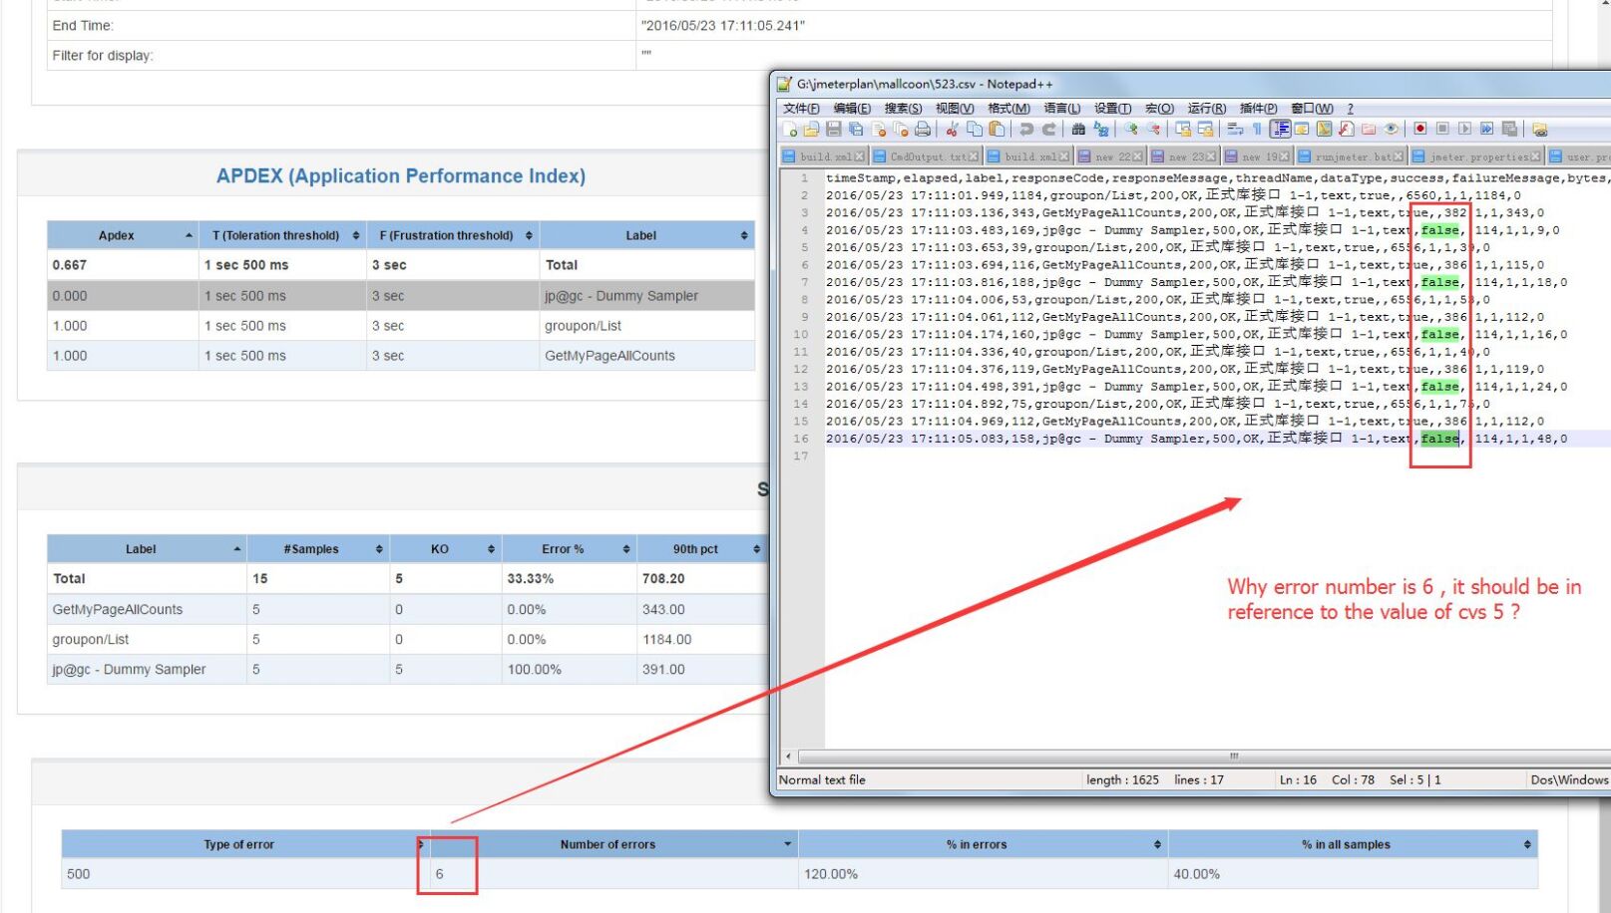Start macro recording with the red dot icon

[x=1419, y=130]
